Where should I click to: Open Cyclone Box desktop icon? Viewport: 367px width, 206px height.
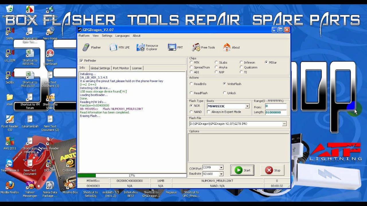[70, 165]
